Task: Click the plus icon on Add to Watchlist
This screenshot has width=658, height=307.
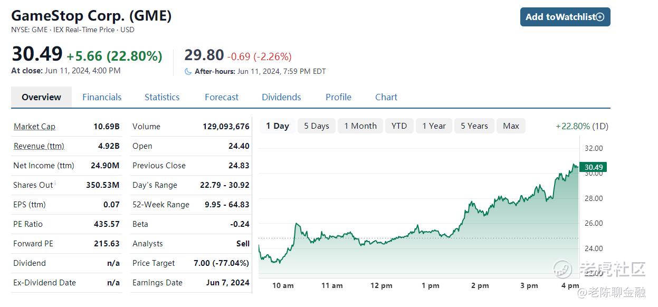Action: pyautogui.click(x=600, y=17)
